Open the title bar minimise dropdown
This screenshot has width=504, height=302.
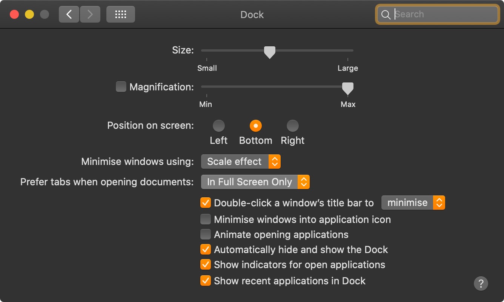click(413, 203)
